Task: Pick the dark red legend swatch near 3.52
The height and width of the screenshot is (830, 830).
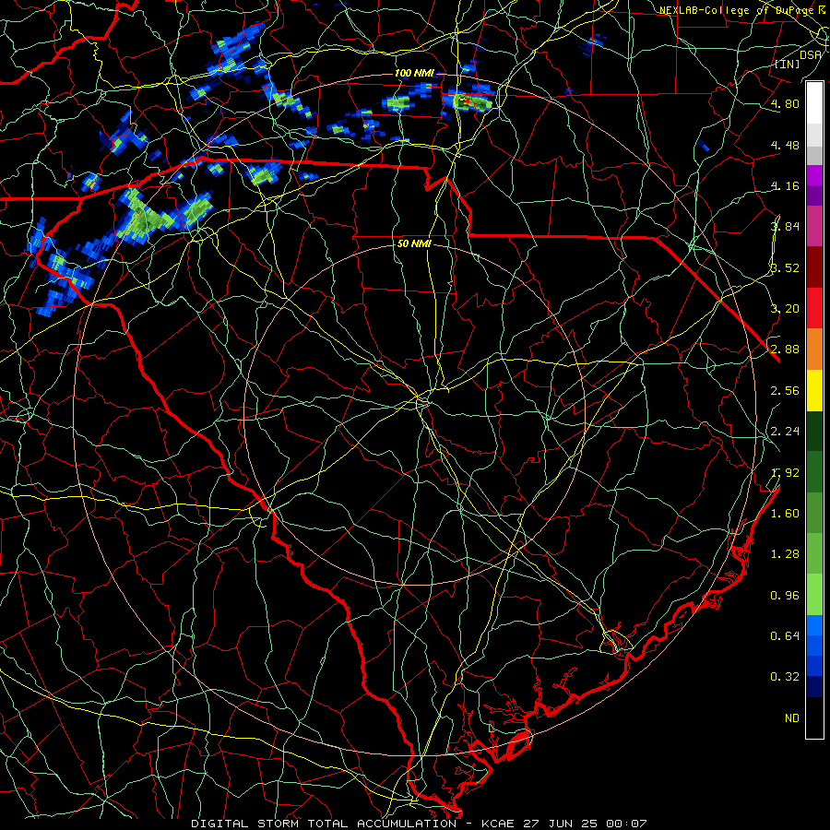Action: pos(814,267)
